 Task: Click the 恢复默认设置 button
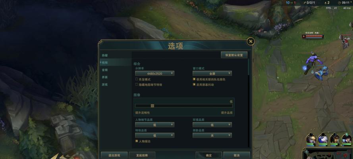234,55
